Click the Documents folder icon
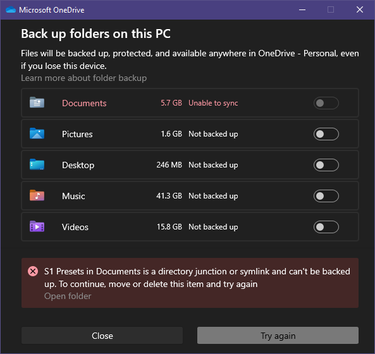The height and width of the screenshot is (354, 375). [37, 102]
